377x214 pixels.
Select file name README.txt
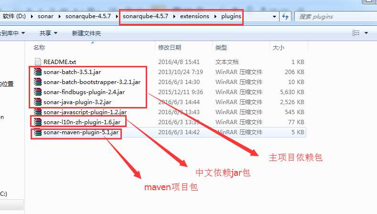[60, 62]
